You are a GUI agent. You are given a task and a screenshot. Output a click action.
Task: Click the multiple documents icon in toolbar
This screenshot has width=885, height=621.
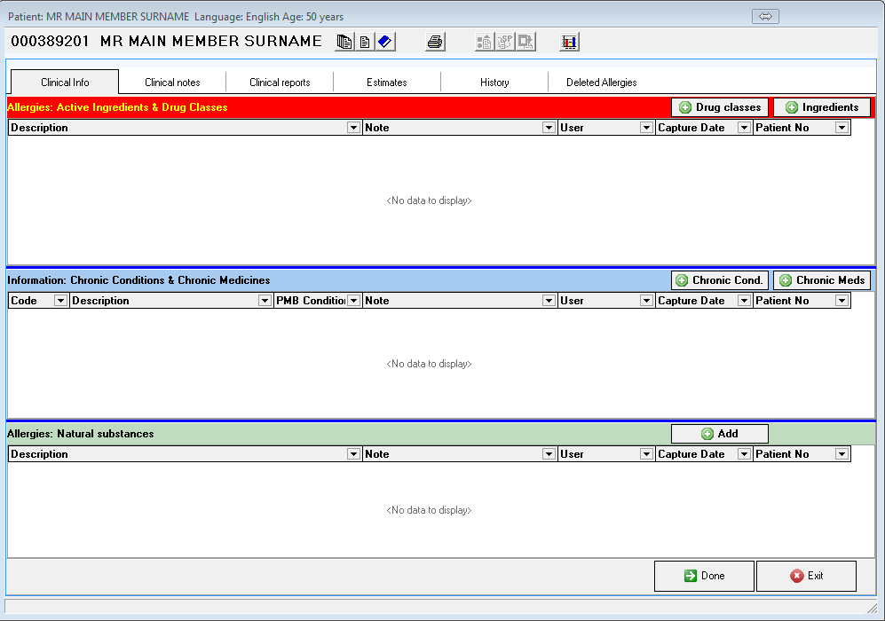click(344, 42)
